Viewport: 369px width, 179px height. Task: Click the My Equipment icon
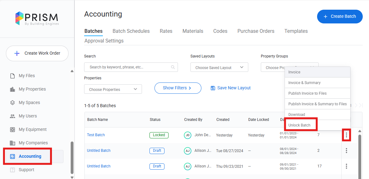13,130
